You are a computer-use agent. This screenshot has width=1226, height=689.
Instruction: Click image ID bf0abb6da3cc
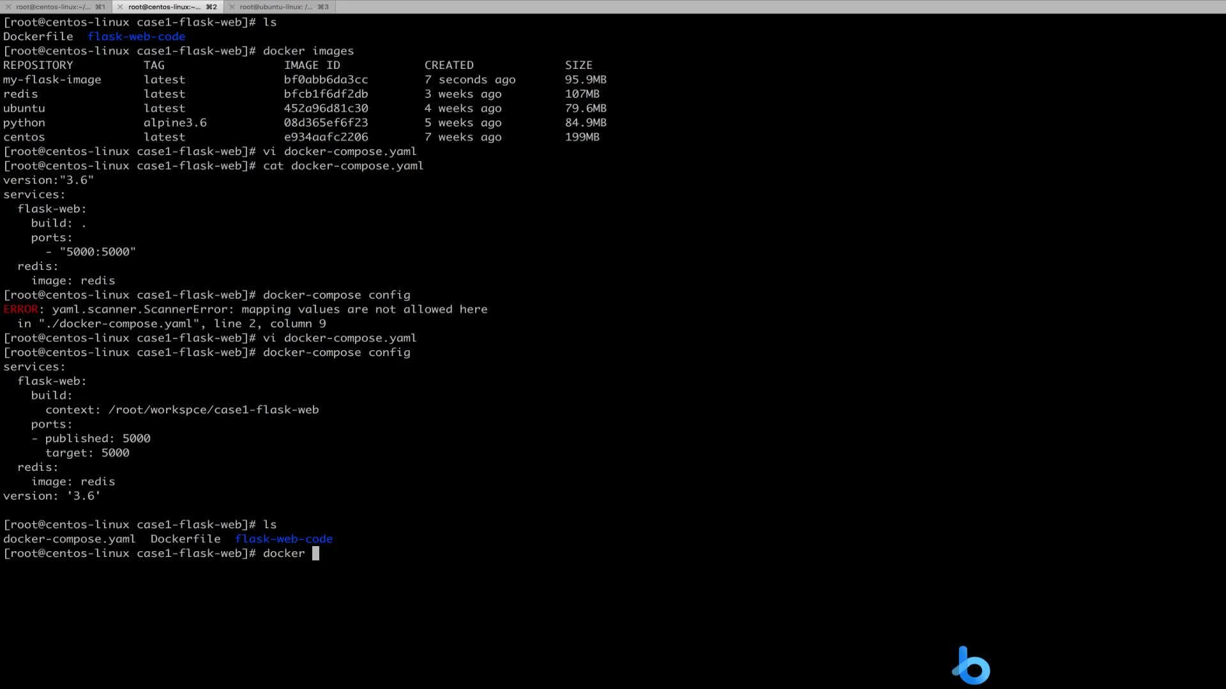click(x=326, y=80)
